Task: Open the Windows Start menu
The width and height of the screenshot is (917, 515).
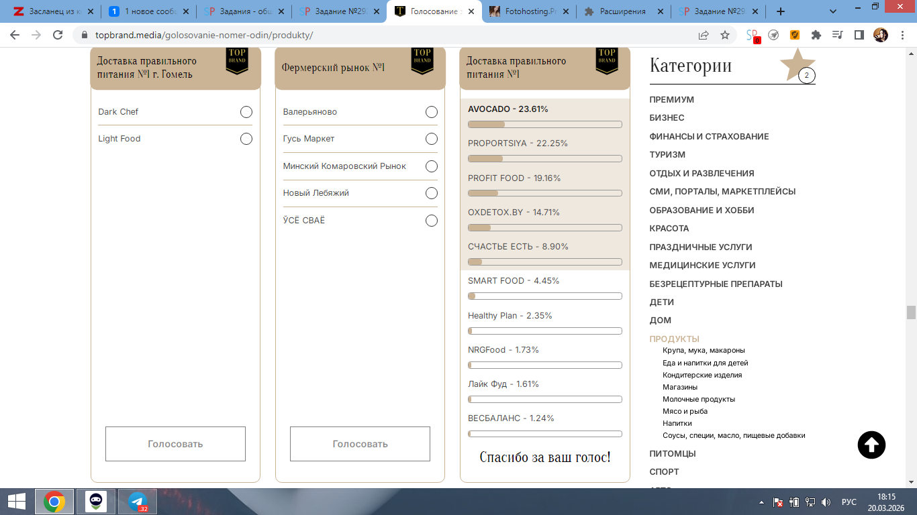Action: tap(17, 502)
